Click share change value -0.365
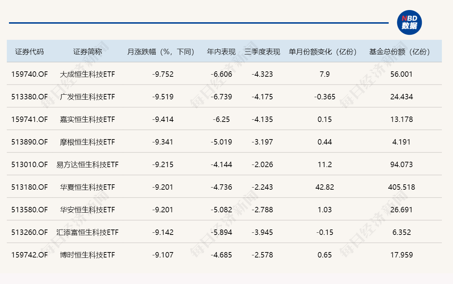This screenshot has height=284, width=453. (x=325, y=97)
